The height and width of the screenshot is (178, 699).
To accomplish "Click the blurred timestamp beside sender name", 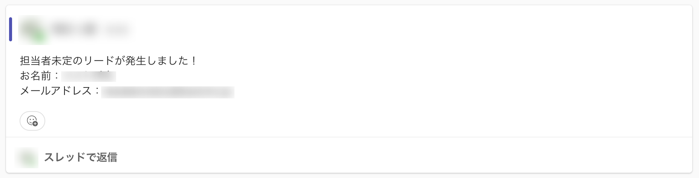I will (x=116, y=29).
